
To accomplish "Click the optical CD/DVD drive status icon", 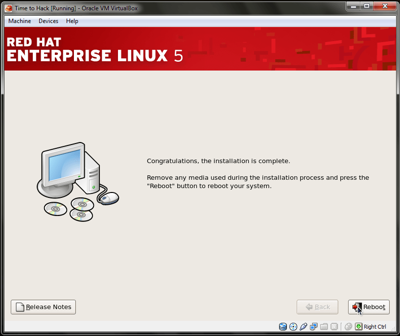I will pos(293,327).
